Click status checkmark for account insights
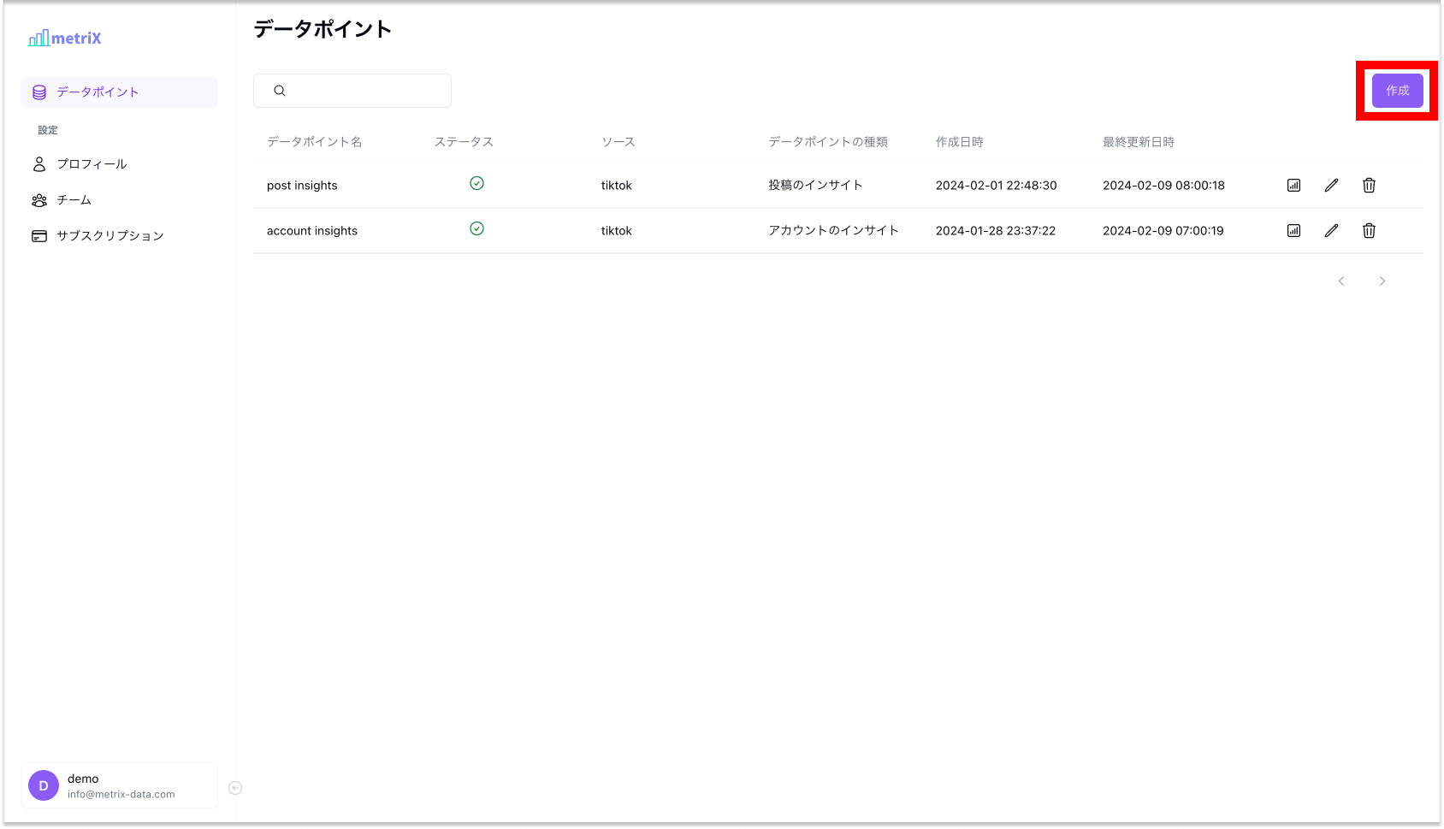The height and width of the screenshot is (829, 1444). [x=476, y=228]
